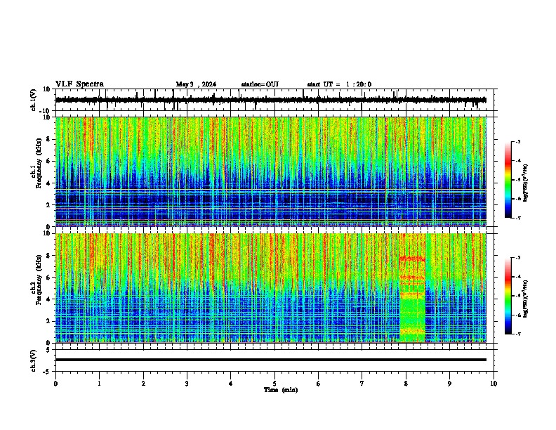
Task: Click the ch.1 voltage waveform trace
Action: pyautogui.click(x=271, y=100)
